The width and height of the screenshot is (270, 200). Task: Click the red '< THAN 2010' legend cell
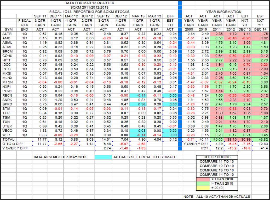[206, 179]
